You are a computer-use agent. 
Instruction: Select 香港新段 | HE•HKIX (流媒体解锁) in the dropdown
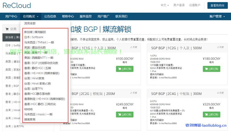coord(45,99)
